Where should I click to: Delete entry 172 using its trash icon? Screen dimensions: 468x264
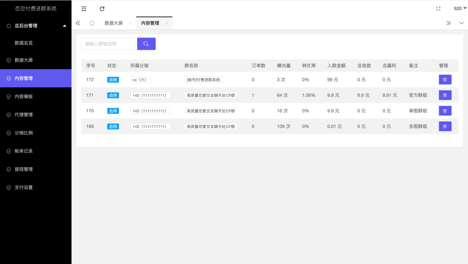445,79
